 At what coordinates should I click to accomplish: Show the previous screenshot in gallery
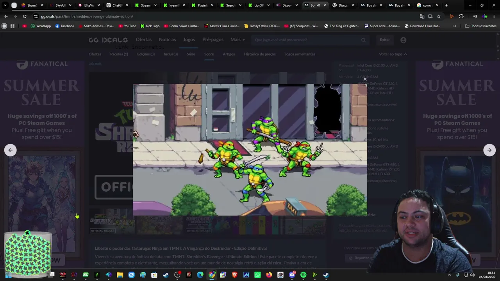click(11, 150)
